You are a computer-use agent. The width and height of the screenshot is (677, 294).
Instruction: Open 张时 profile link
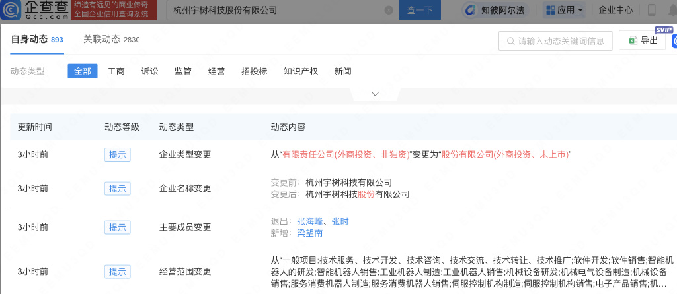340,221
